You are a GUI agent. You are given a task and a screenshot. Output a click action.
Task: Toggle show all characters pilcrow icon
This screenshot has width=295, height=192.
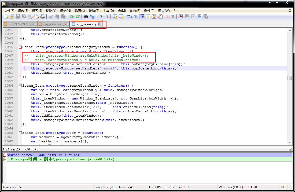pos(135,17)
